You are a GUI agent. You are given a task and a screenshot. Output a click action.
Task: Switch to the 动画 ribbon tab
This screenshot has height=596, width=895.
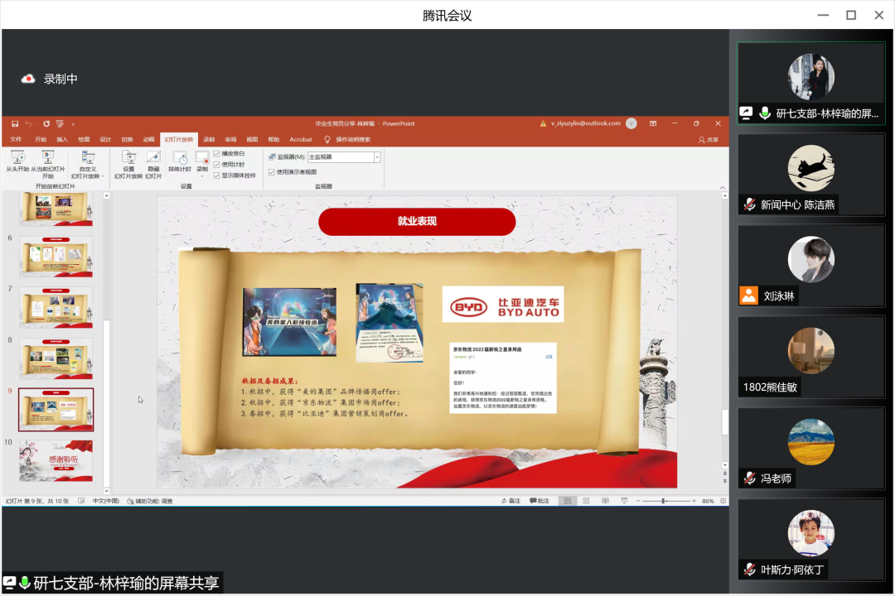point(149,140)
